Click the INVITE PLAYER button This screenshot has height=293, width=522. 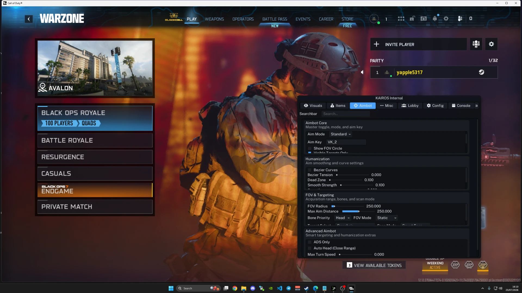coord(418,44)
